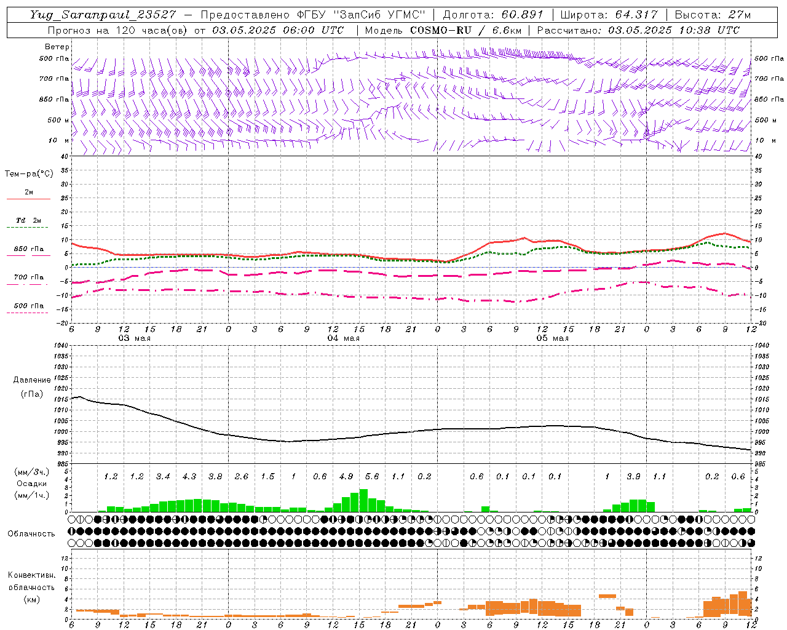This screenshot has height=630, width=787.
Task: Click the "Тем-ра(°C)" temperature panel label
Action: 29,174
